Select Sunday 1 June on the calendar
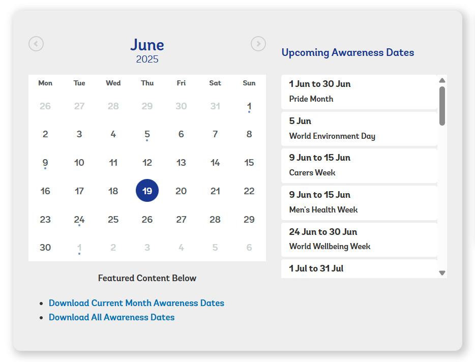The height and width of the screenshot is (362, 475). point(249,106)
